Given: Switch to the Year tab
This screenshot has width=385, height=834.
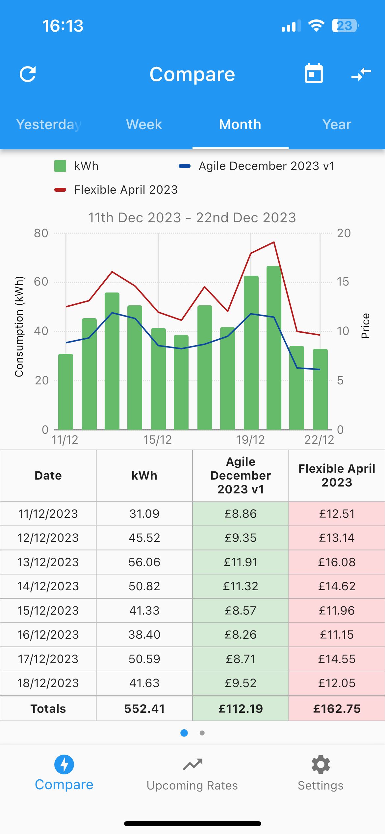Looking at the screenshot, I should [337, 125].
